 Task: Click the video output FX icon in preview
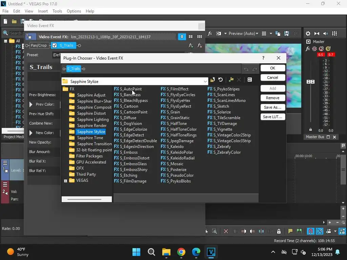[210, 34]
